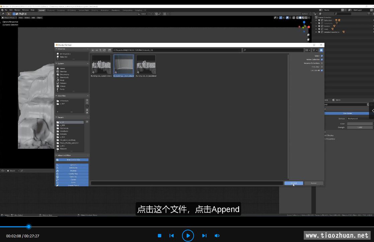Viewport: 374px width, 242px height.
Task: Select the third blend file thumbnail
Action: (x=146, y=66)
